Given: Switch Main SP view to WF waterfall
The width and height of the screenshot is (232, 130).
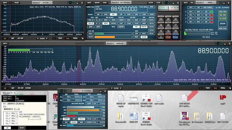Looking at the screenshot, I should (x=13, y=88).
